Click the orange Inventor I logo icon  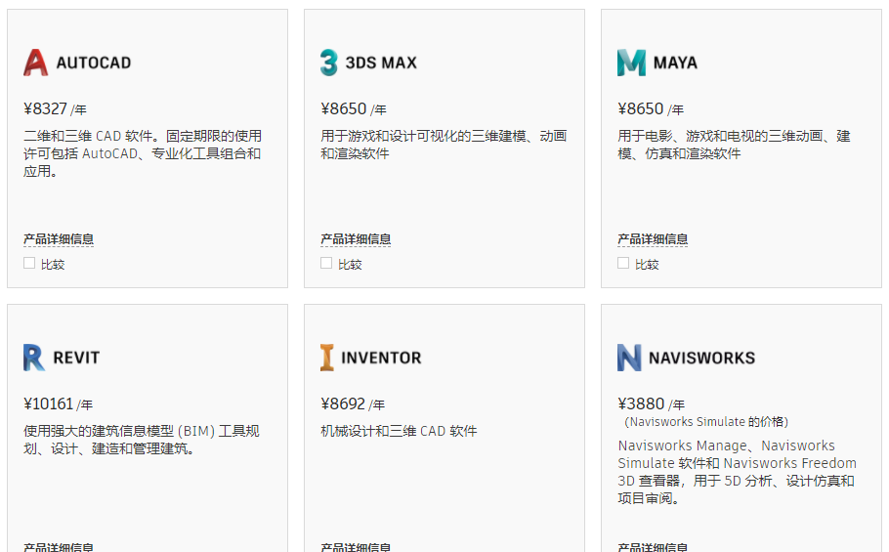pos(327,358)
